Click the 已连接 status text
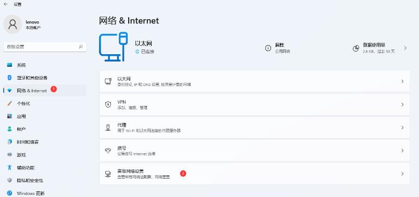 click(x=147, y=52)
